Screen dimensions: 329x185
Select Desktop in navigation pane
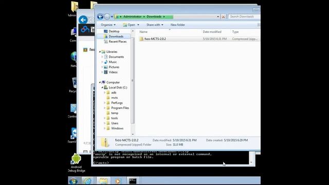pyautogui.click(x=114, y=31)
